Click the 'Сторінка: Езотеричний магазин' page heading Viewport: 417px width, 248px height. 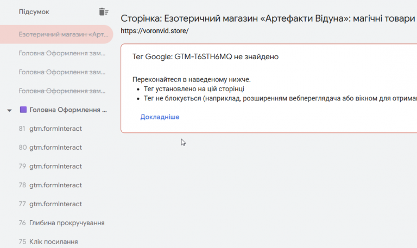click(268, 18)
